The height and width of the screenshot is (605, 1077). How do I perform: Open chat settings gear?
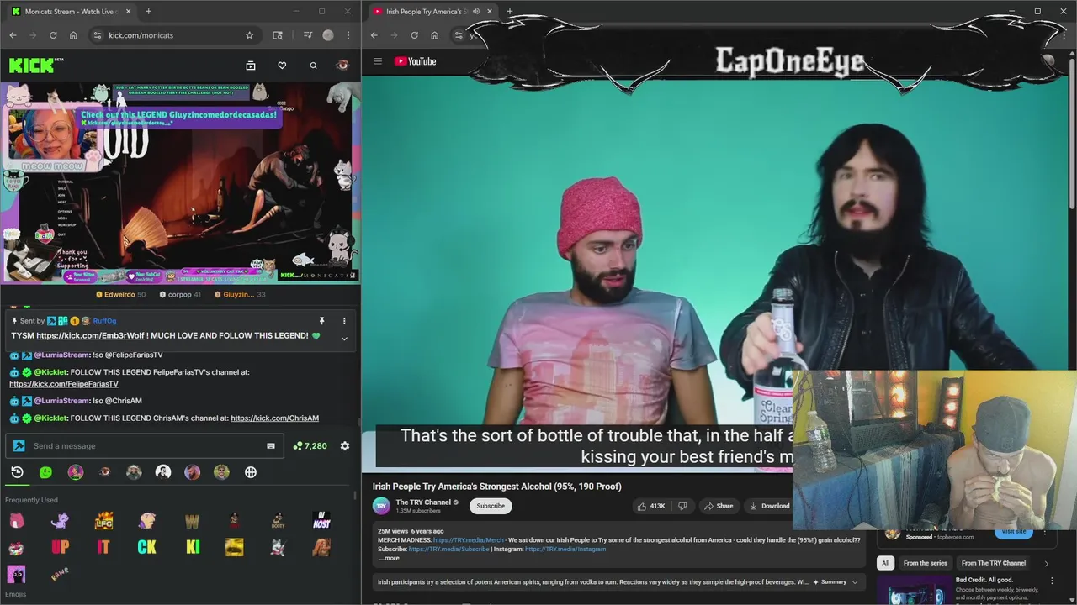click(345, 446)
